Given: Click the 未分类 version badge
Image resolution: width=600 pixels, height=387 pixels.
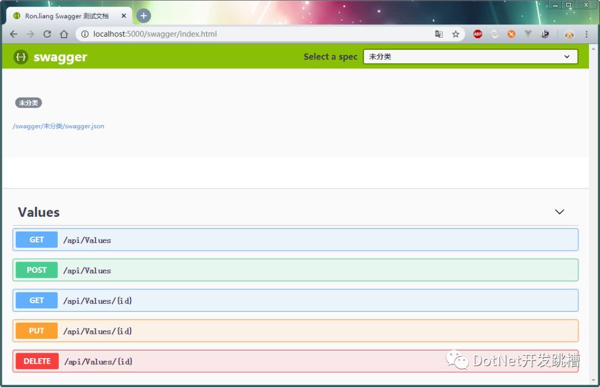Looking at the screenshot, I should tap(28, 103).
